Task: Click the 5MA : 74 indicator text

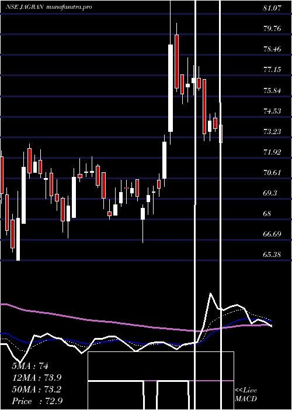Action: coord(30,366)
